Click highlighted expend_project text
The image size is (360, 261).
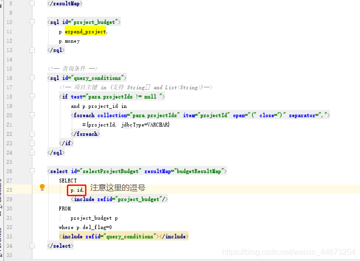(85, 31)
